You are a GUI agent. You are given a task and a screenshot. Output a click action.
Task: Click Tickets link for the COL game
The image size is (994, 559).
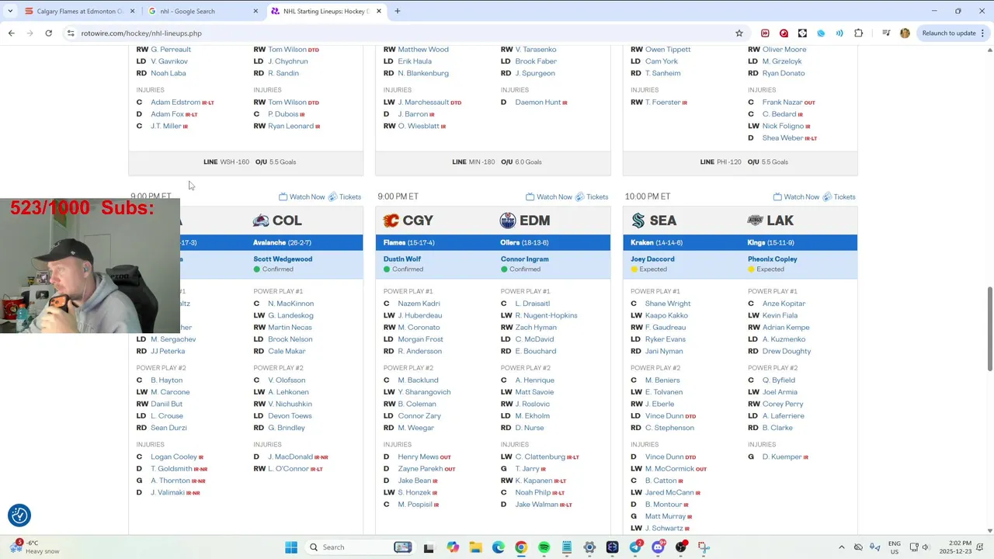(x=345, y=196)
